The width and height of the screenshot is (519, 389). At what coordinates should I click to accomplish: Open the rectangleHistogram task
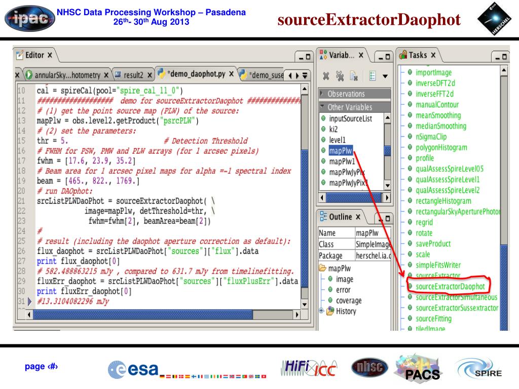(443, 201)
